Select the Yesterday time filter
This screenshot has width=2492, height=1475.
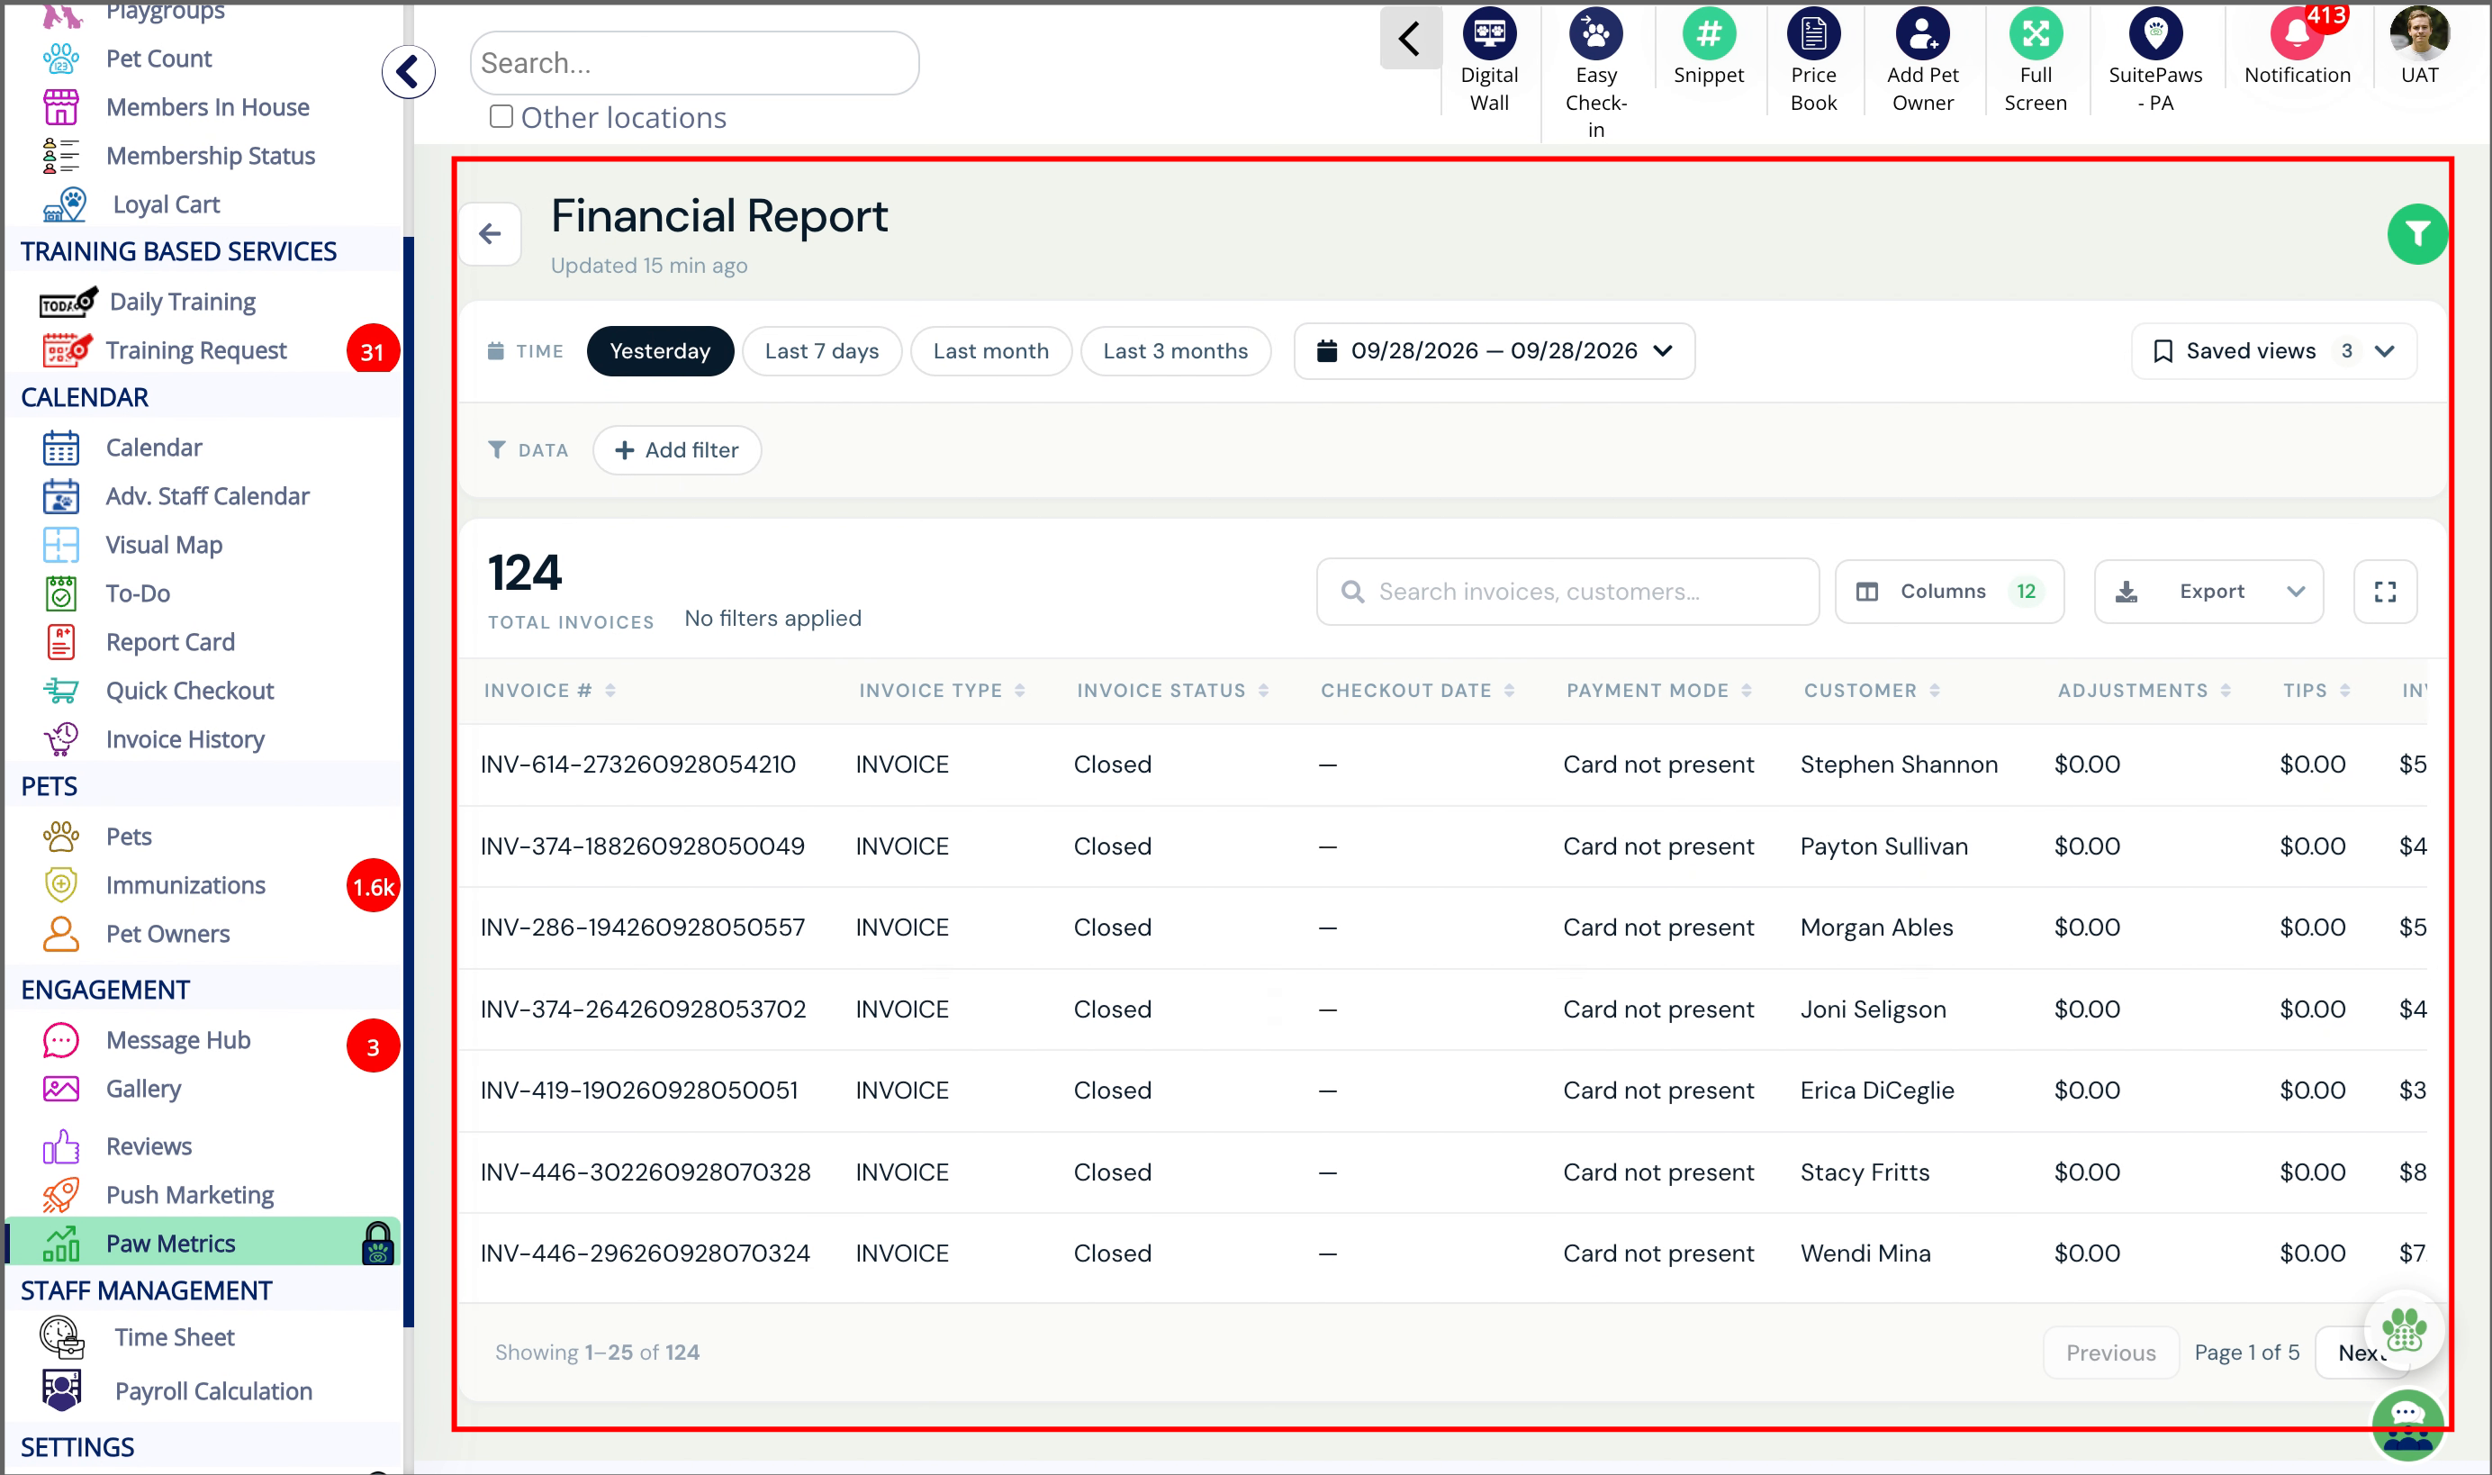[x=660, y=351]
